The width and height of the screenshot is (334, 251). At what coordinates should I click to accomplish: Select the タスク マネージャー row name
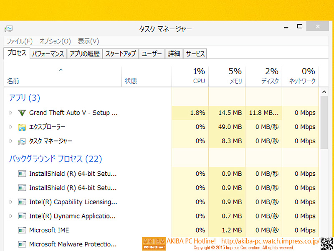51,141
